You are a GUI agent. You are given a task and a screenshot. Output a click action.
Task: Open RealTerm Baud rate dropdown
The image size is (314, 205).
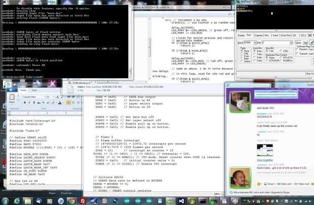(255, 43)
